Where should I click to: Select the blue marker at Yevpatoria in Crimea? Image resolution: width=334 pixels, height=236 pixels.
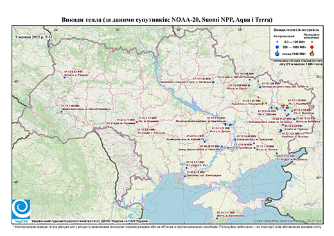(217, 218)
